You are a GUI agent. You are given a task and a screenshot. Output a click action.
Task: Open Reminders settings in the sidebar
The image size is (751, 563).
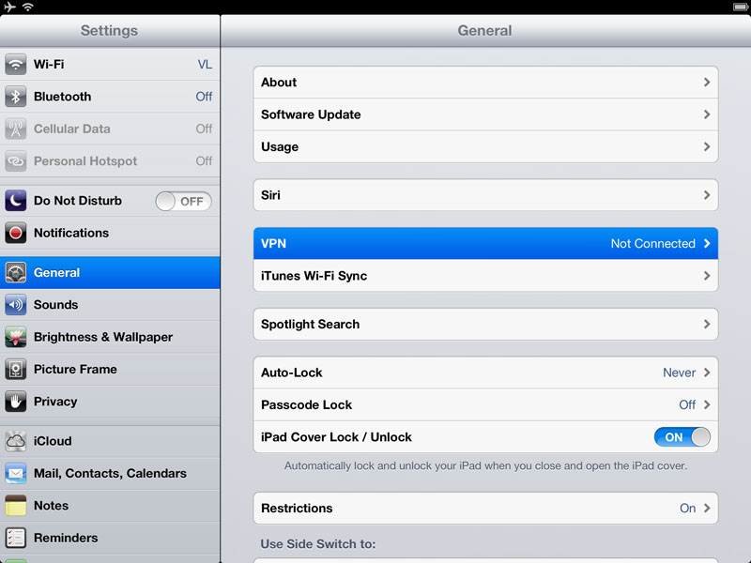pyautogui.click(x=110, y=538)
